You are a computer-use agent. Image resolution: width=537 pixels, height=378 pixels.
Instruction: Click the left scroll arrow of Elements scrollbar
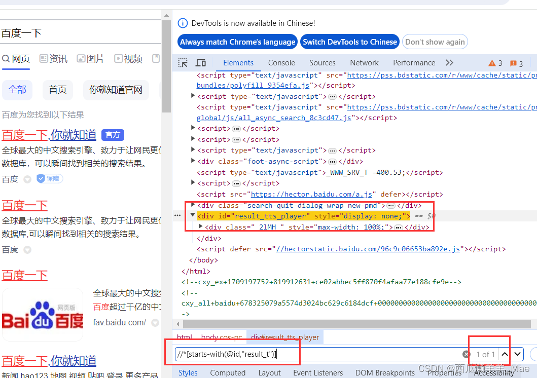coord(178,324)
